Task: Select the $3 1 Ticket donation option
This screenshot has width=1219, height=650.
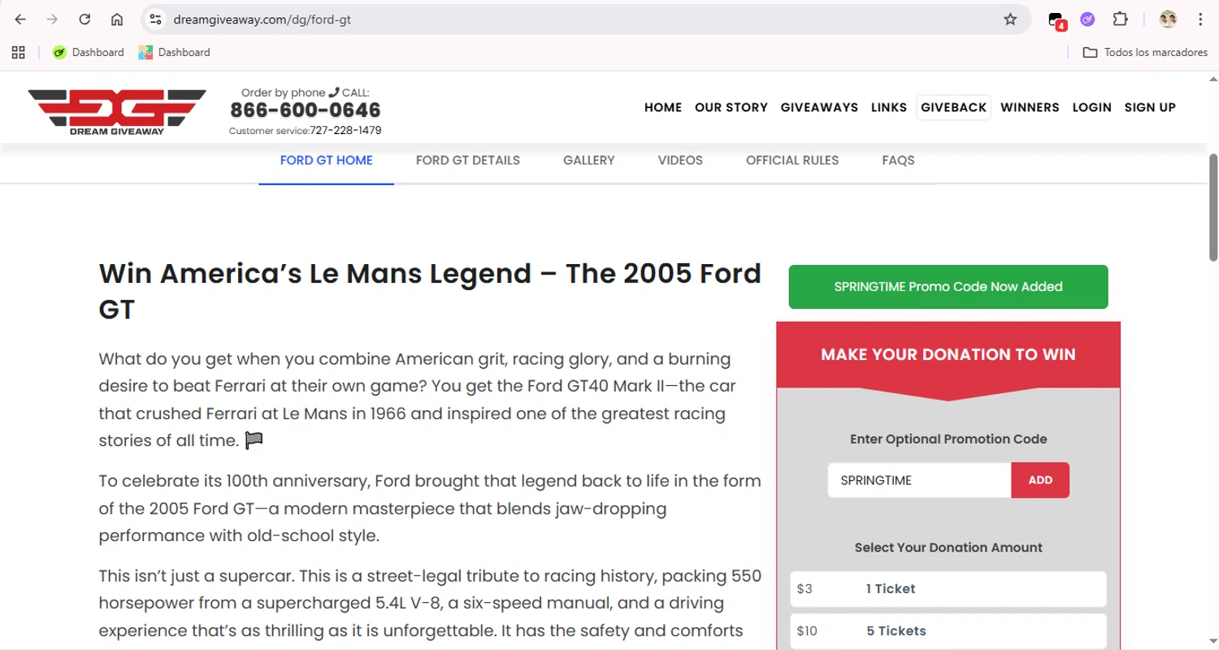Action: pyautogui.click(x=948, y=589)
